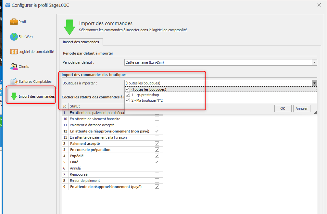This screenshot has height=214, width=327.
Task: Click Annuler in the shop dropdown
Action: [302, 108]
